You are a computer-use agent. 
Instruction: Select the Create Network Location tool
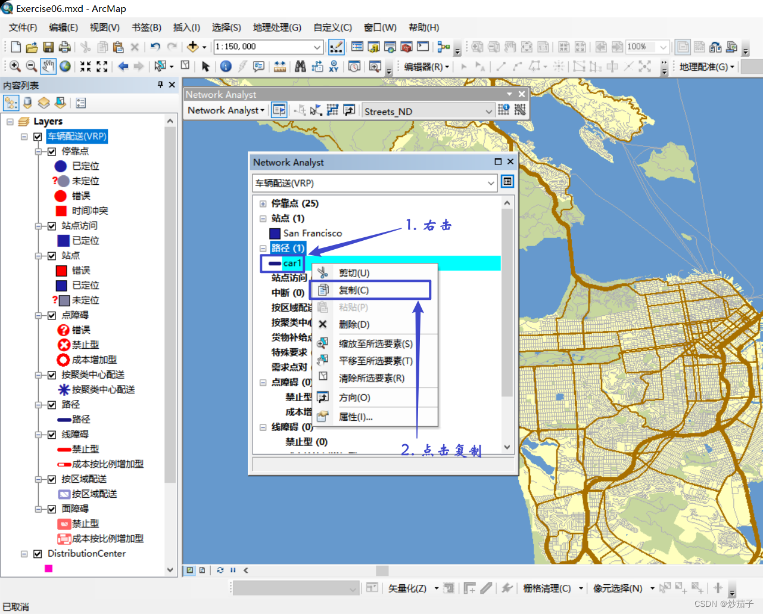click(300, 110)
